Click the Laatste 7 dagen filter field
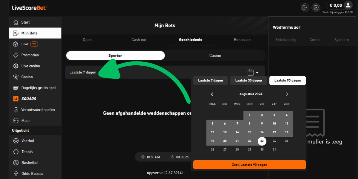 click(x=165, y=72)
